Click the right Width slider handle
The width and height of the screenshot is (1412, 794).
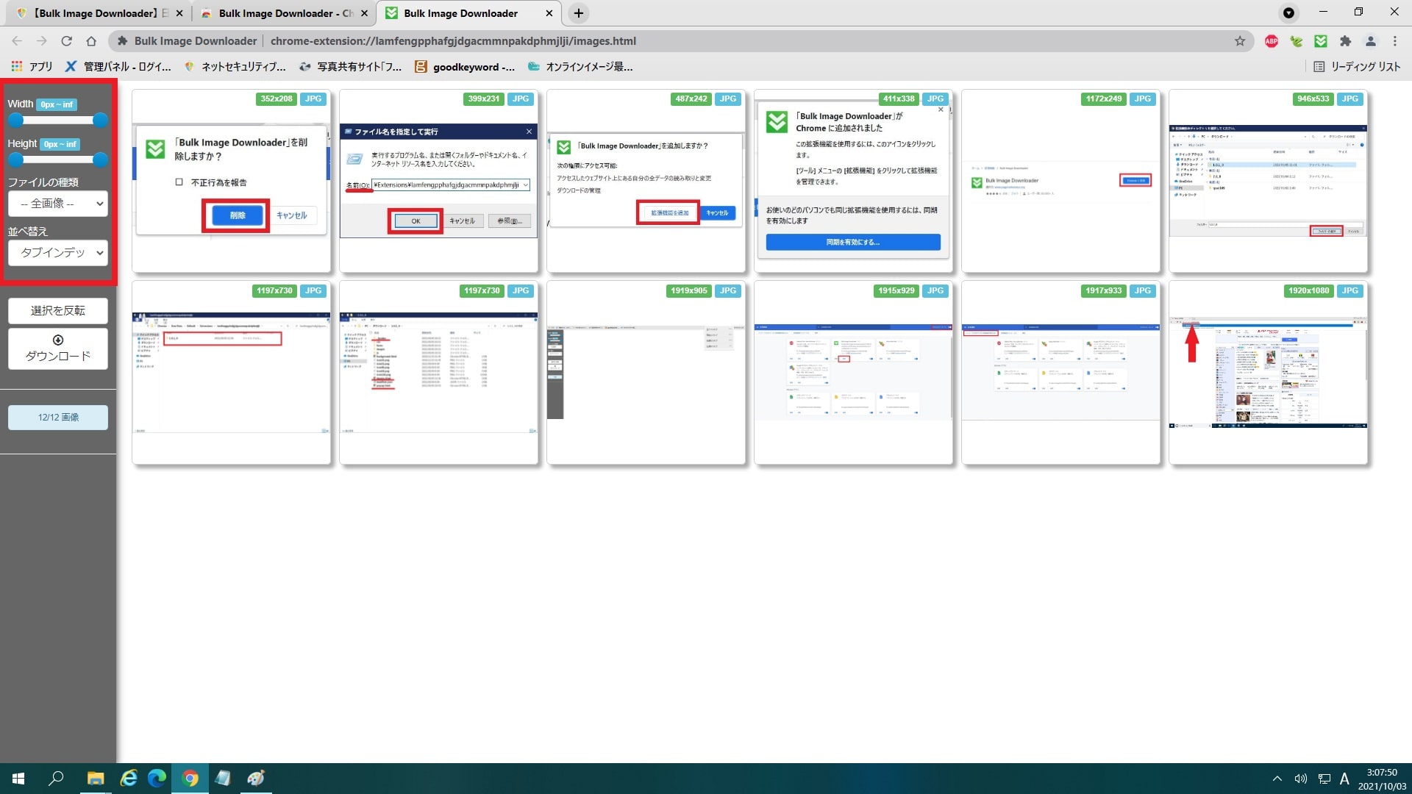click(x=101, y=120)
